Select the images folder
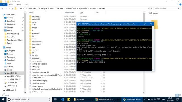The height and width of the screenshot is (102, 182). 34,28
